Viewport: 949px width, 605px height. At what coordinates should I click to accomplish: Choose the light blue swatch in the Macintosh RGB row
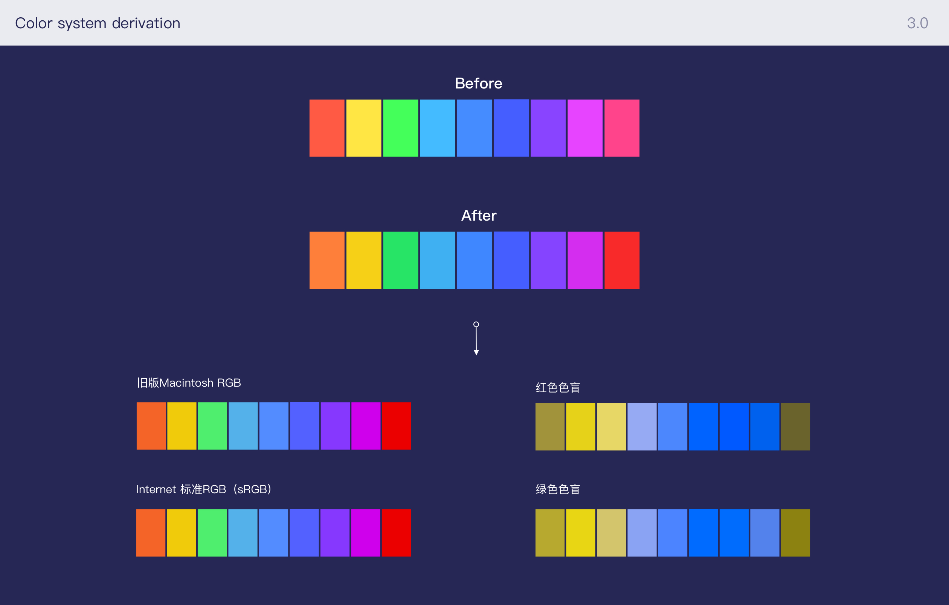click(x=243, y=426)
